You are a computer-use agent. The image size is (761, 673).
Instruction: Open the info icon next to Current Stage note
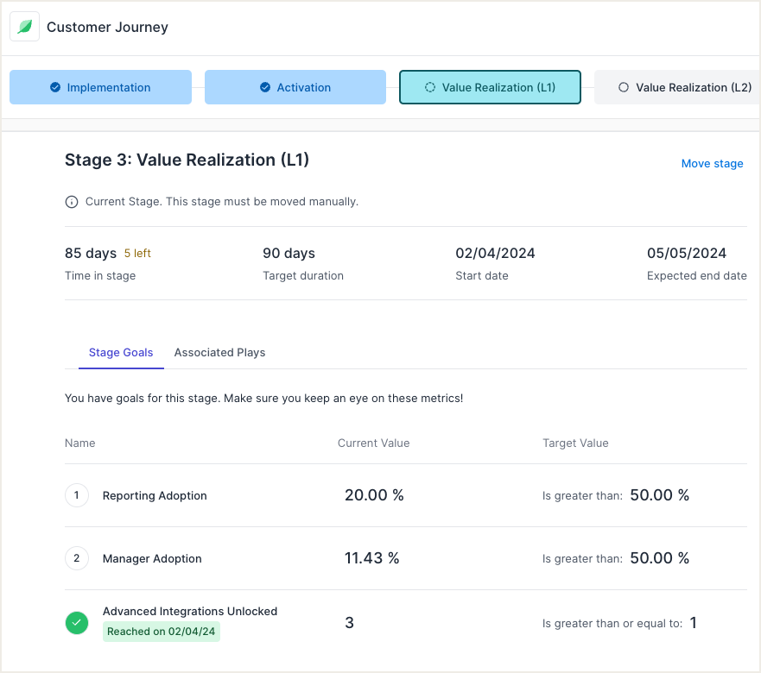(x=70, y=201)
